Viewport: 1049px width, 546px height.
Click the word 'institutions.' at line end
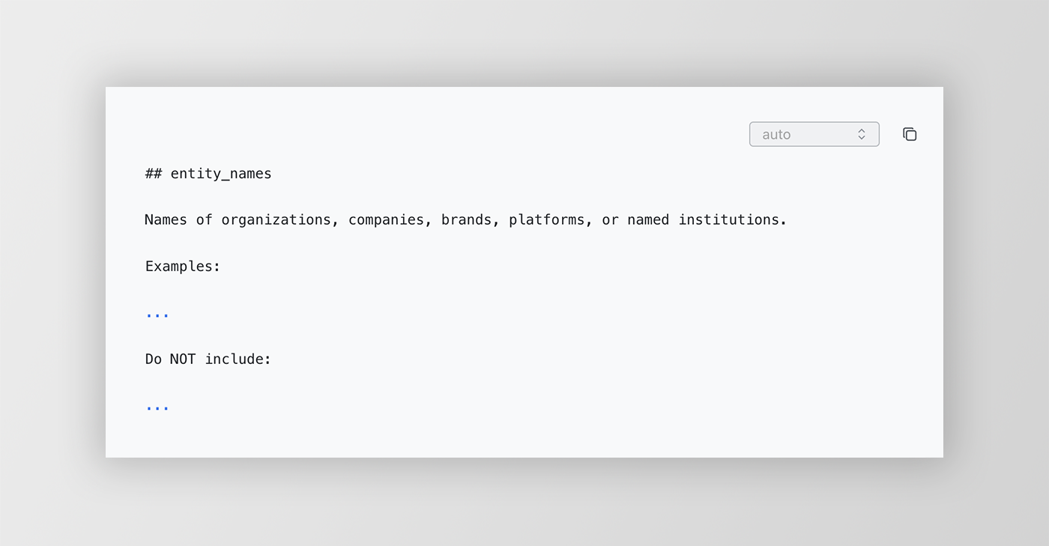click(733, 219)
